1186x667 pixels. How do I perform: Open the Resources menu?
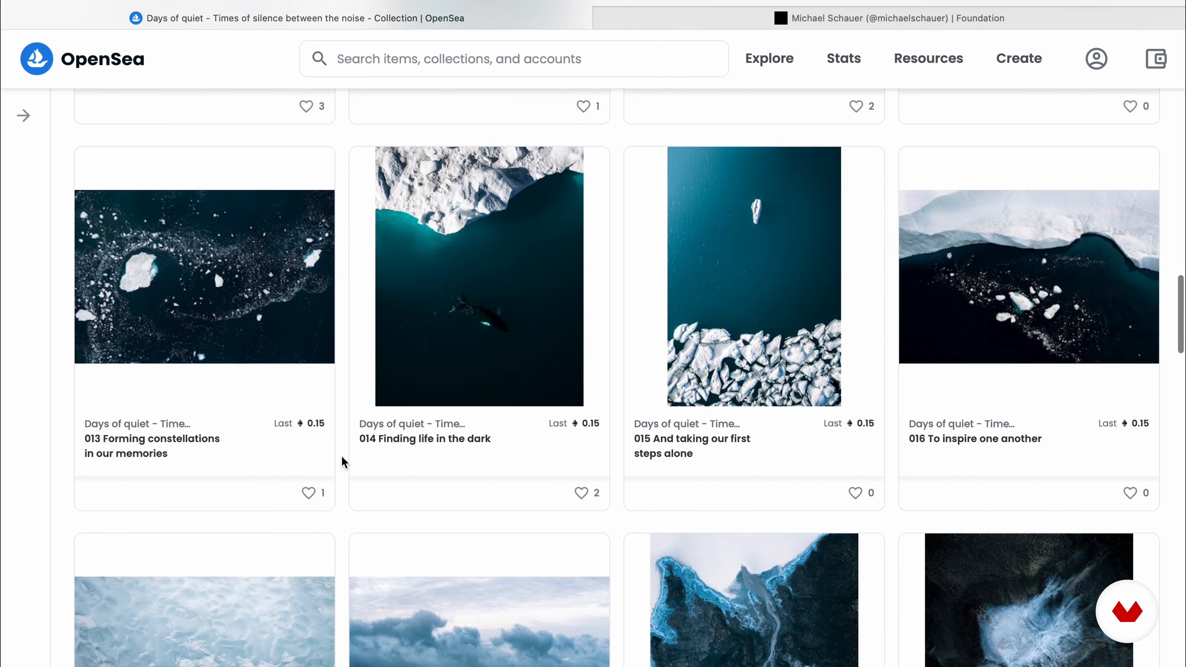[928, 58]
